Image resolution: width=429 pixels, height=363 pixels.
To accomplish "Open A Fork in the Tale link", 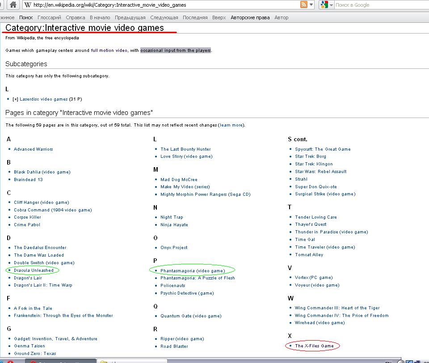I will click(33, 308).
